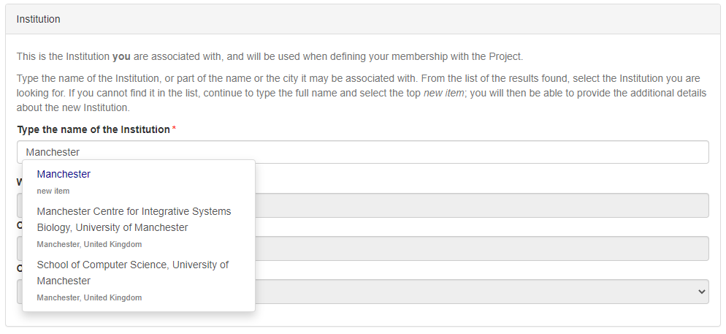This screenshot has height=334, width=726.
Task: Click the first greyed-out field below the suggestions
Action: tap(482, 205)
